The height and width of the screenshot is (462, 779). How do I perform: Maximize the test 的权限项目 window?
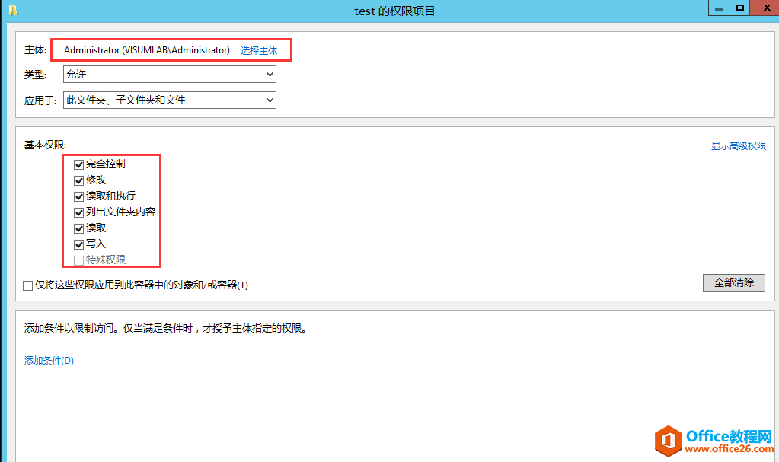click(739, 8)
